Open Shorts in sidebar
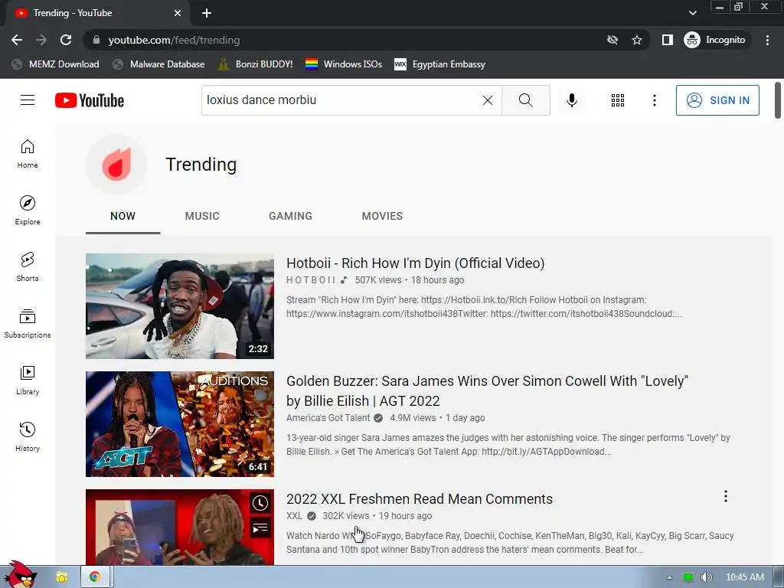Viewport: 784px width, 588px height. click(28, 267)
